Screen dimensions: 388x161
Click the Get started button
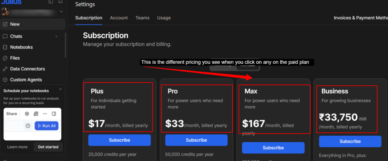click(x=48, y=147)
